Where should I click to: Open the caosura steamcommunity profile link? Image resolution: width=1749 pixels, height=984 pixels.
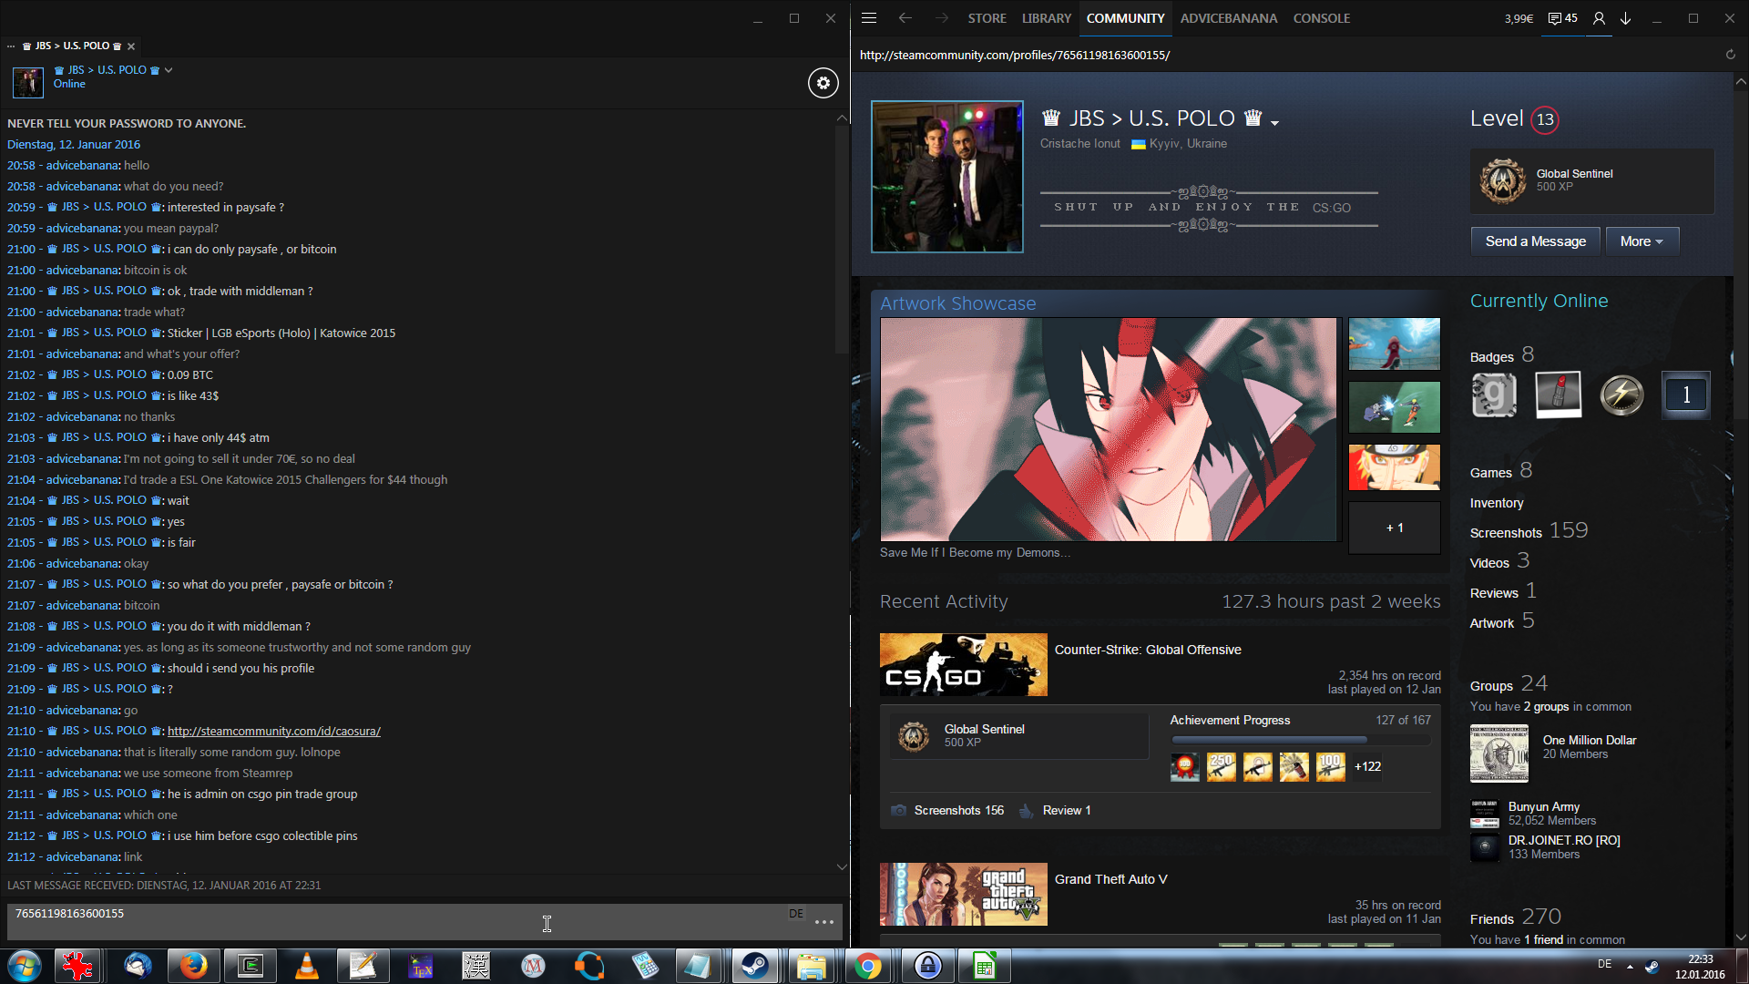point(273,732)
